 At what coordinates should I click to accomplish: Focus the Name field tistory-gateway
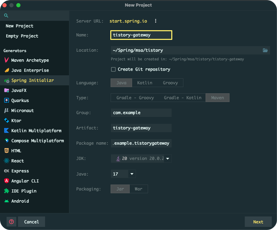point(141,35)
